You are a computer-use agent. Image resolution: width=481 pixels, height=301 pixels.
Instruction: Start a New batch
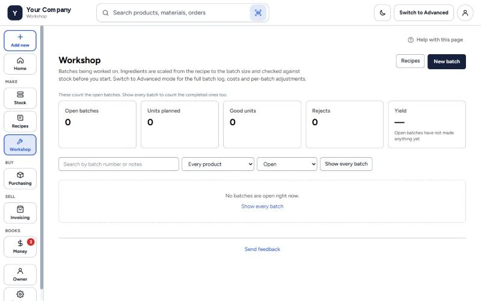[447, 61]
